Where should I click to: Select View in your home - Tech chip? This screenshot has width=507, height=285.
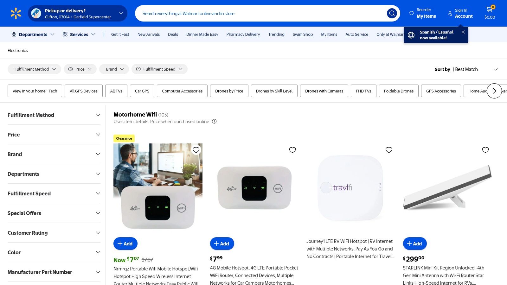click(35, 91)
